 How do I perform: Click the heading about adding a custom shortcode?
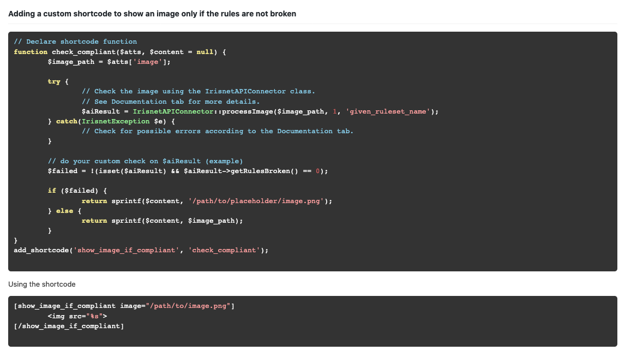152,14
